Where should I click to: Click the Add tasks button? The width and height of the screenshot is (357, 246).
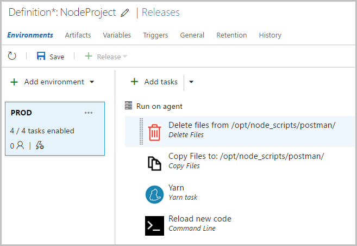(x=154, y=82)
